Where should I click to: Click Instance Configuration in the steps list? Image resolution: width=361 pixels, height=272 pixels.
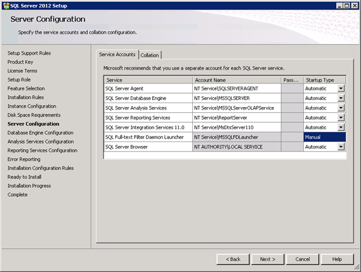[x=32, y=106]
